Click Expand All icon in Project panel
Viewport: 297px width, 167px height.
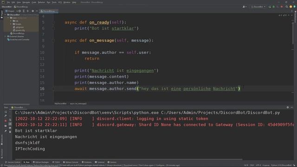click(x=24, y=11)
